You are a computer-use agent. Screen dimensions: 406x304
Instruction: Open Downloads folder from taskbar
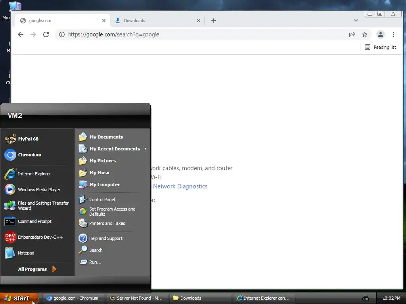pos(200,298)
